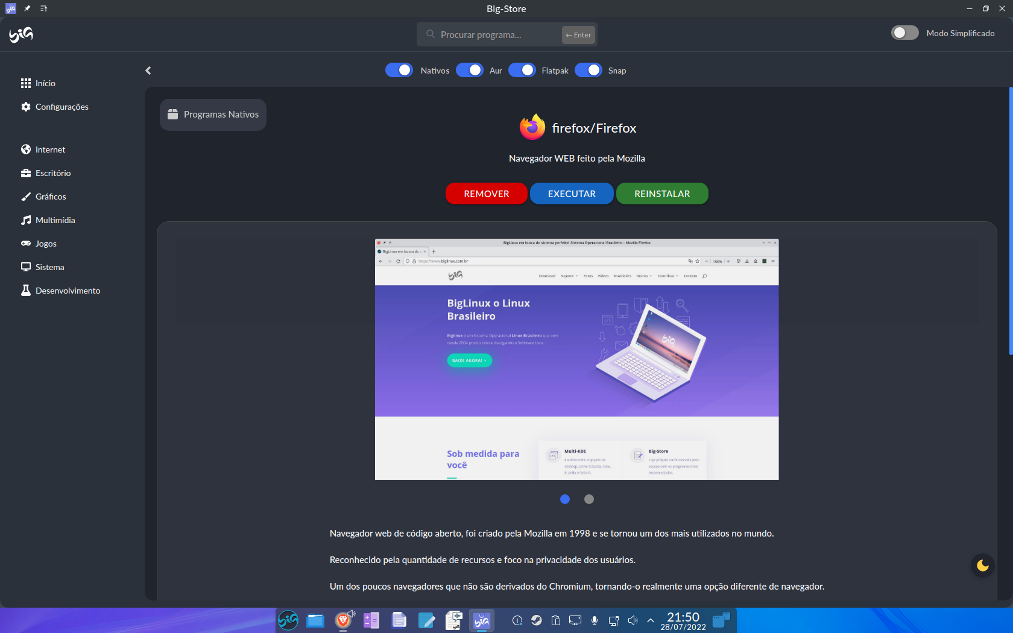The width and height of the screenshot is (1013, 633).
Task: Open the BigLinux start menu in taskbar
Action: [x=288, y=620]
